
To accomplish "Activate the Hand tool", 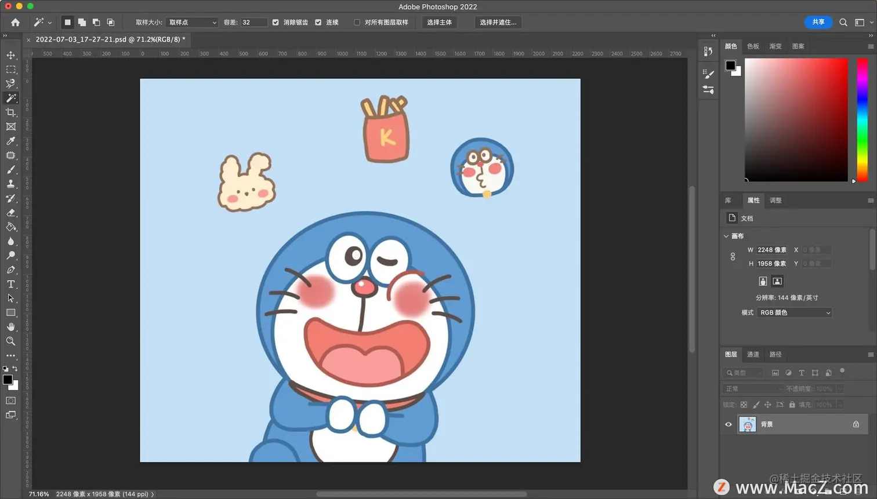I will (x=11, y=327).
